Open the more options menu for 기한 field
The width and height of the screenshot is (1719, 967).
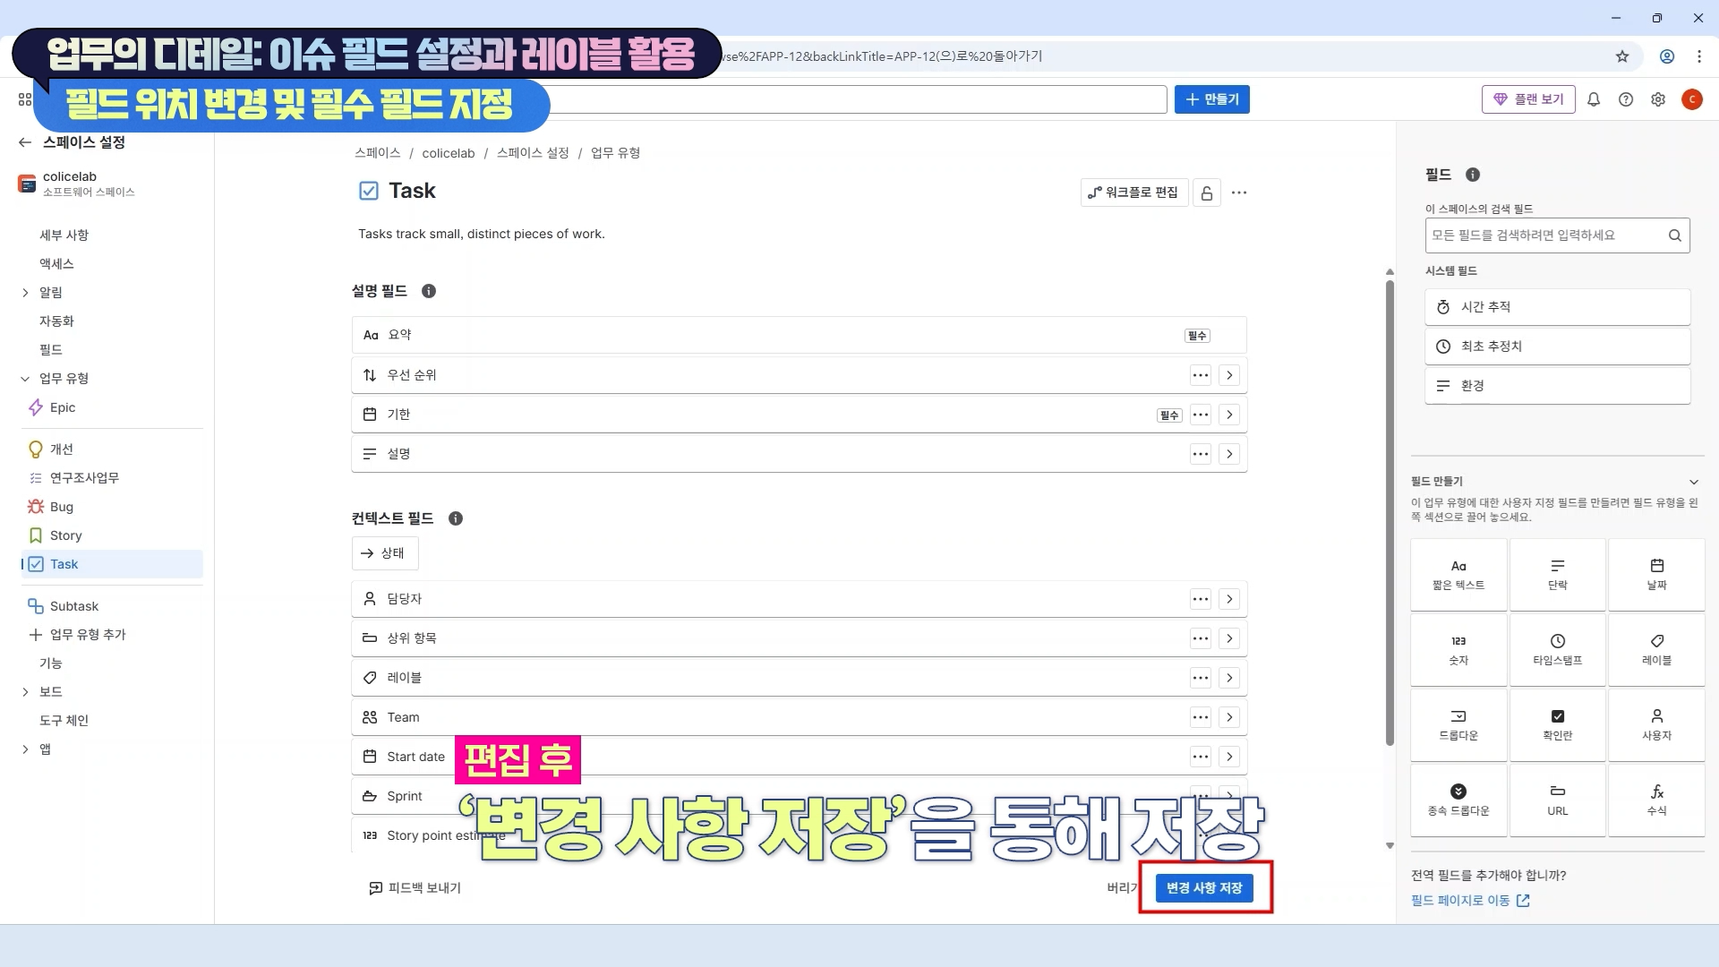tap(1201, 415)
